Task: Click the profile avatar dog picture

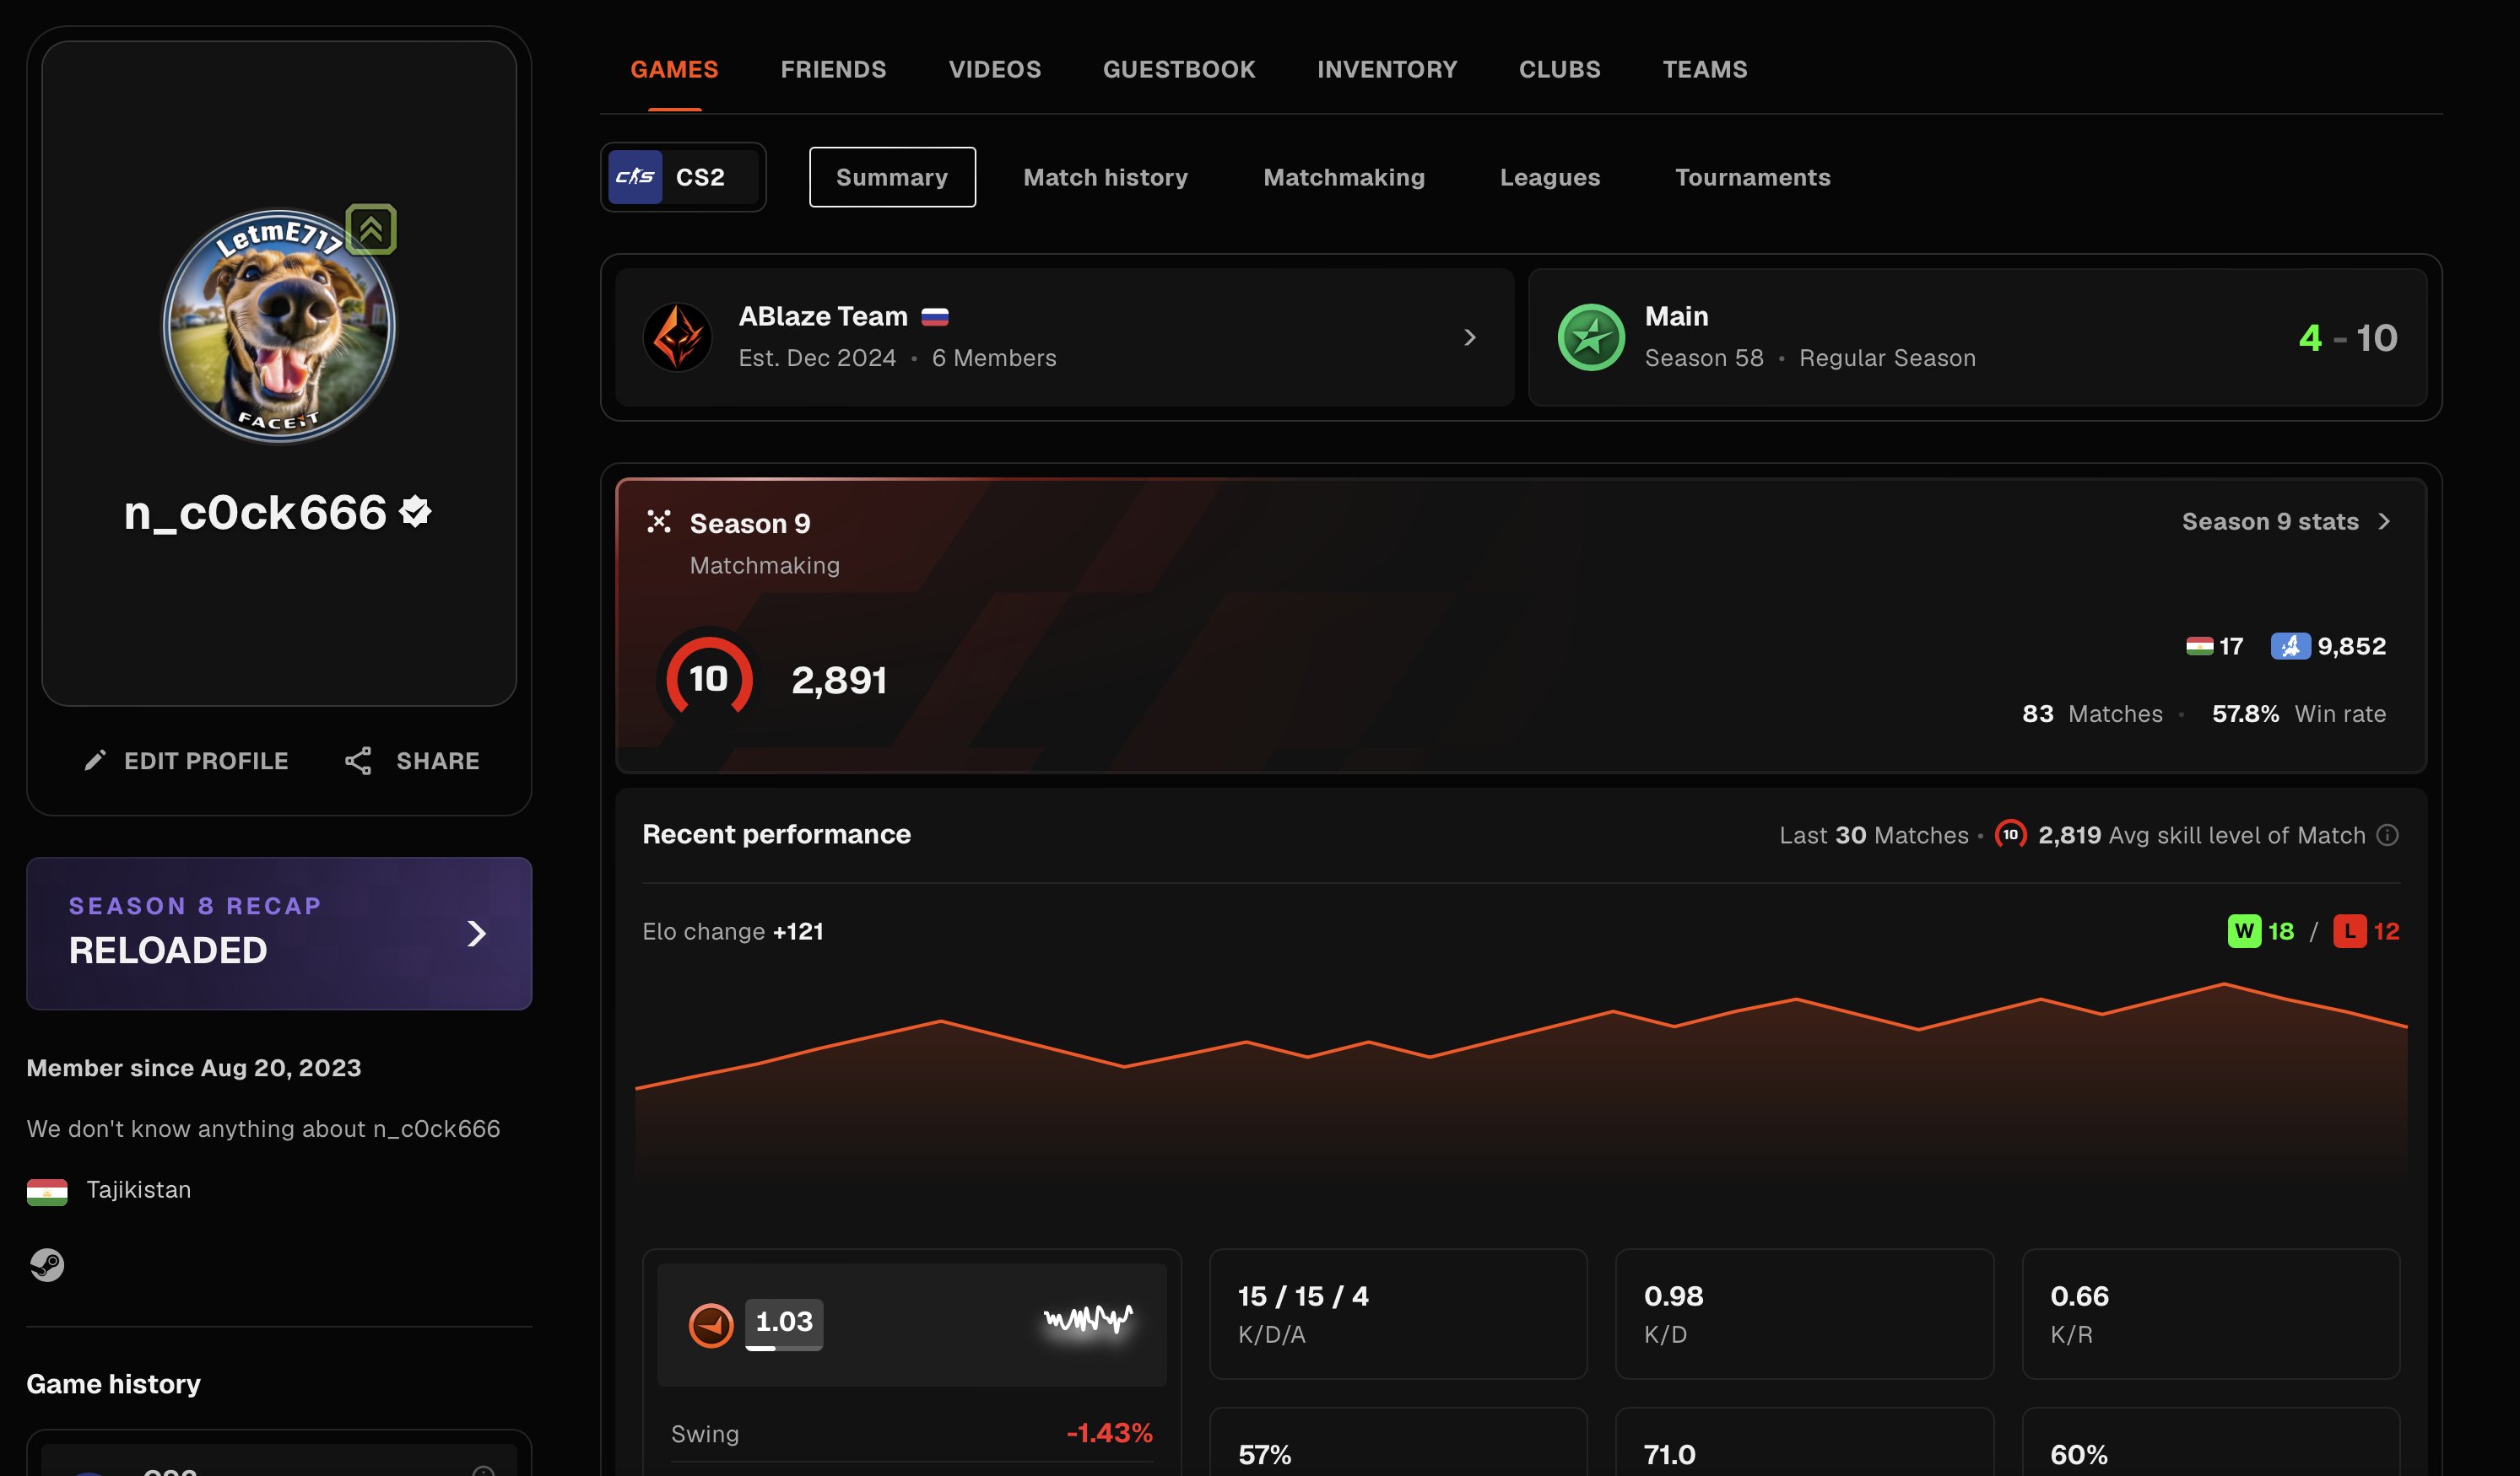Action: (279, 326)
